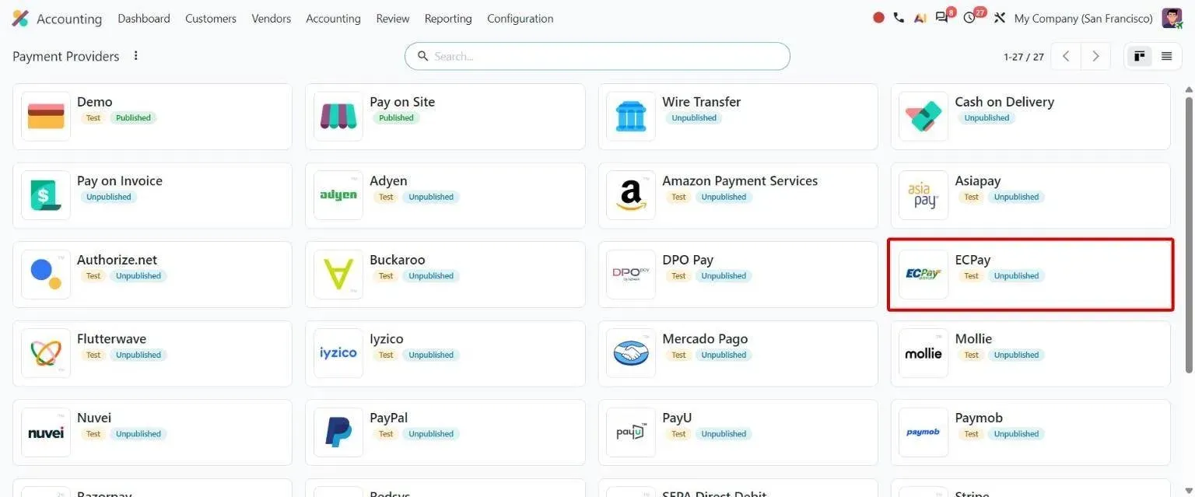Open company switcher My Company (San Francisco)
This screenshot has width=1195, height=497.
point(1084,18)
